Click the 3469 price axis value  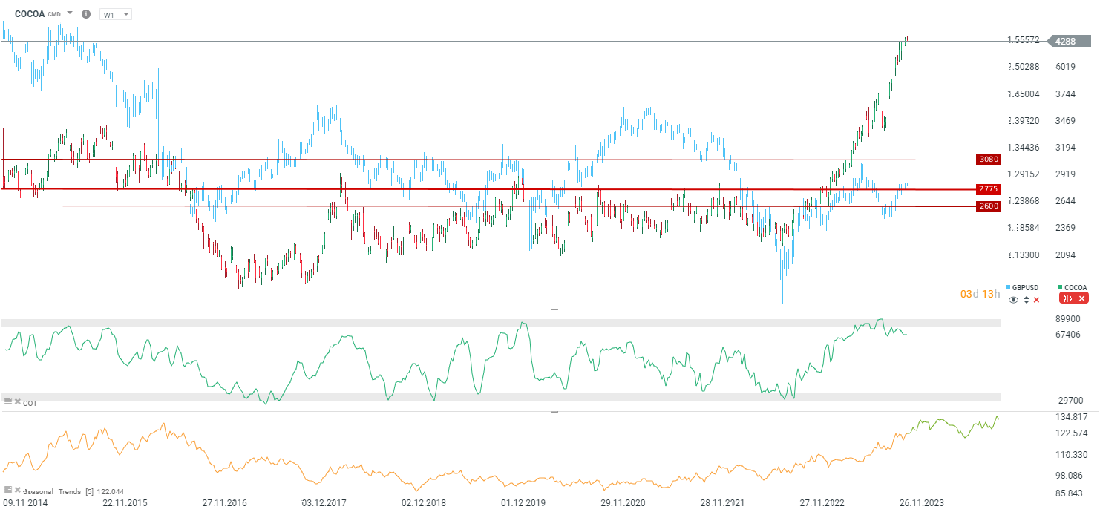tap(1065, 121)
